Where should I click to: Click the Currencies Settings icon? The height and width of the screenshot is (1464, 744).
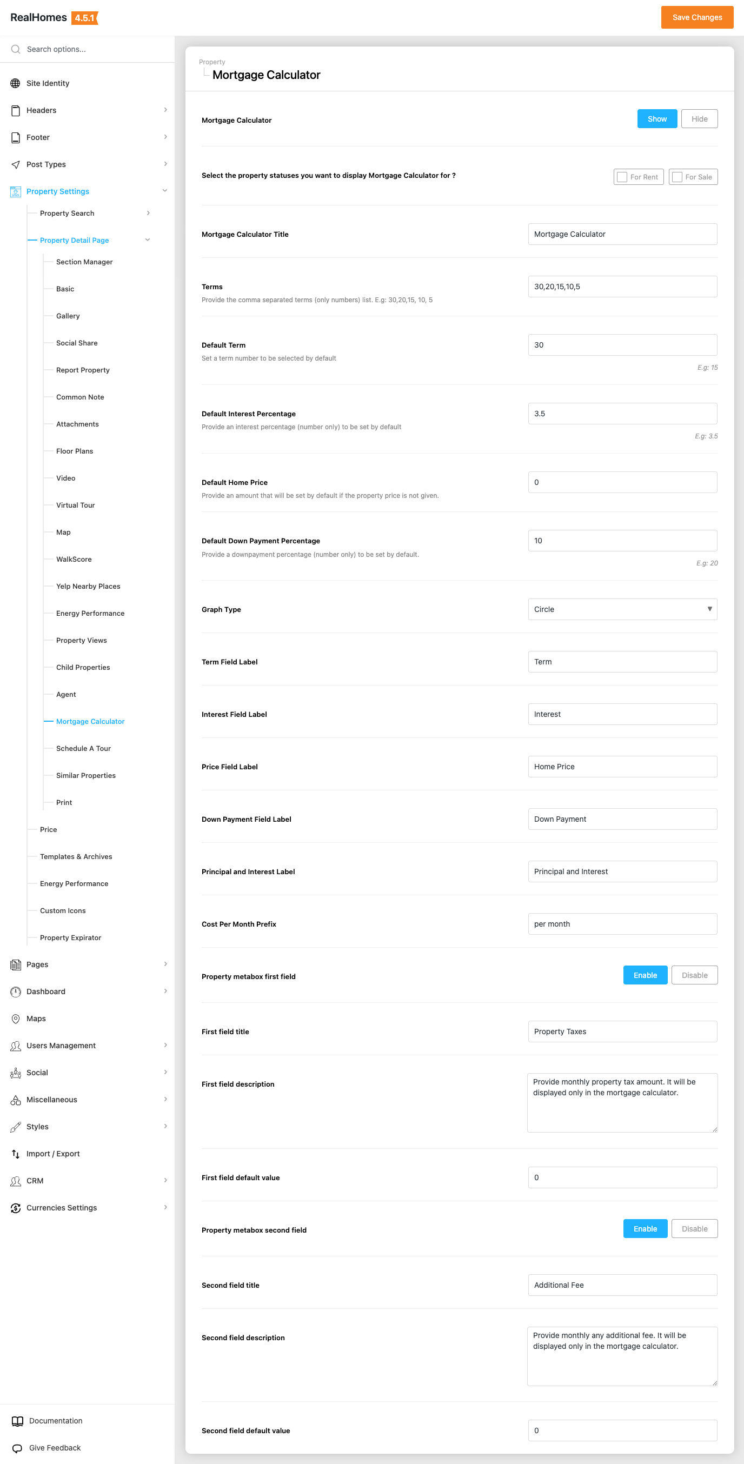point(15,1208)
